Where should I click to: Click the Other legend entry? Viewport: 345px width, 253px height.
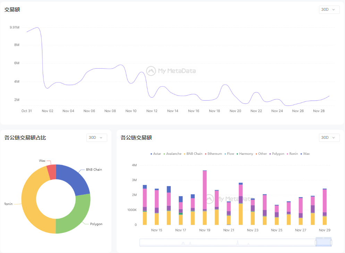click(x=261, y=154)
